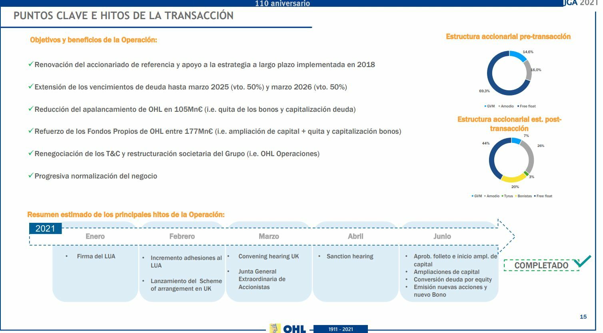Click 'Free float' in the pre-transaction chart legend
603x333 pixels.
(x=527, y=106)
